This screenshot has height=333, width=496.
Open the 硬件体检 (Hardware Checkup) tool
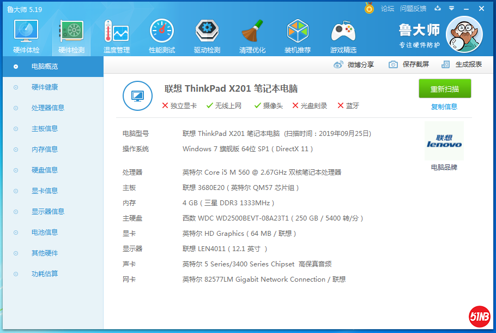(x=26, y=35)
